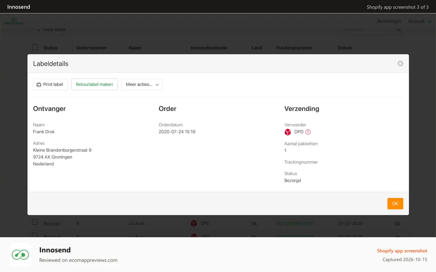Click the address line Kleine Brandenburgerstraat 9

tap(62, 150)
